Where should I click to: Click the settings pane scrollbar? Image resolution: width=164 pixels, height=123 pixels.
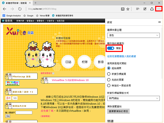(x=162, y=52)
